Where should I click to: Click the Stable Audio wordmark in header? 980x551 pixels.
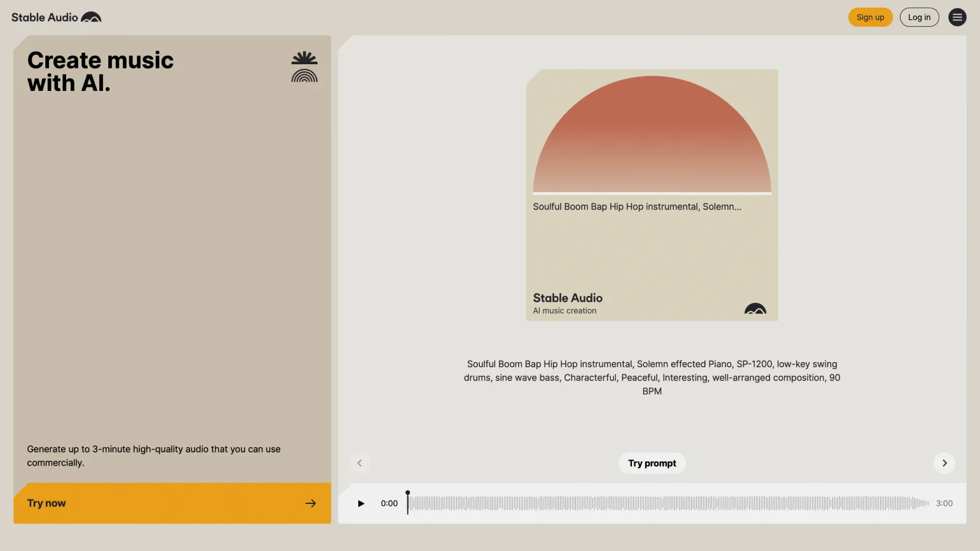(x=45, y=17)
